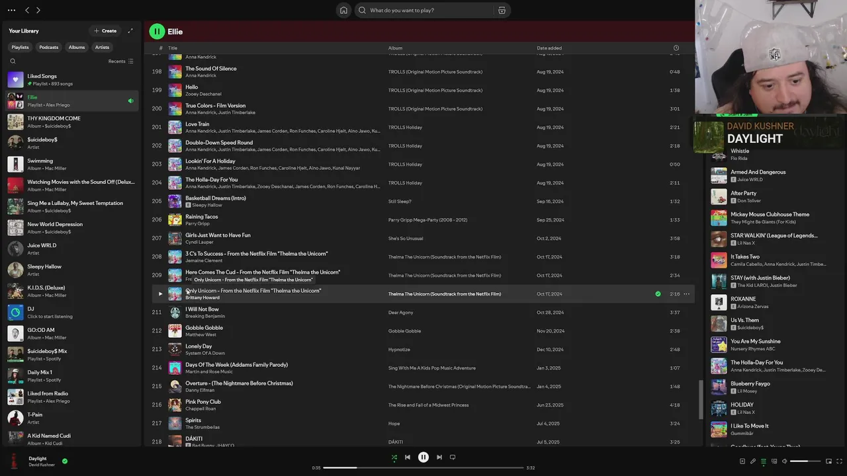This screenshot has height=476, width=847.
Task: Go back with the left arrow
Action: pos(27,10)
